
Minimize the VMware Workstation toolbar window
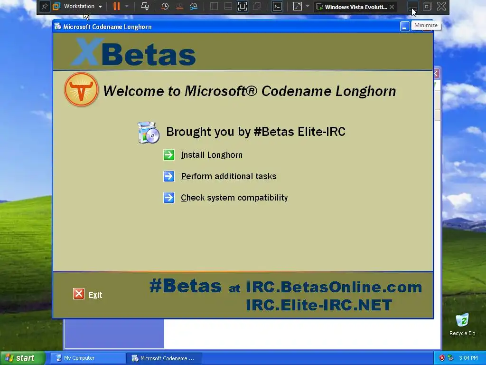(x=412, y=7)
